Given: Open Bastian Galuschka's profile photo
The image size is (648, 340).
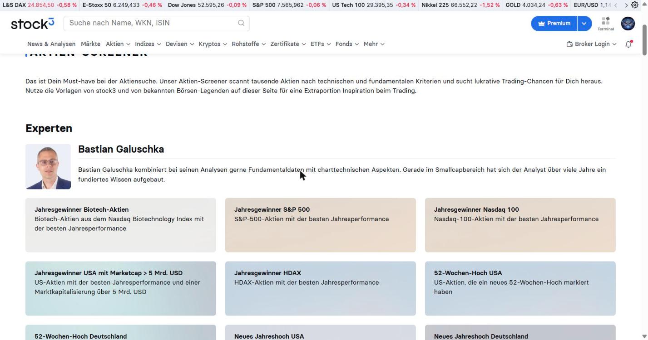Looking at the screenshot, I should click(48, 166).
